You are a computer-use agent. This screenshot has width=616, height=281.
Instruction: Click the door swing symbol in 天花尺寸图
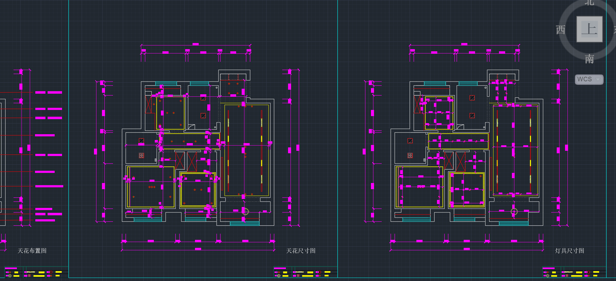[x=191, y=127]
